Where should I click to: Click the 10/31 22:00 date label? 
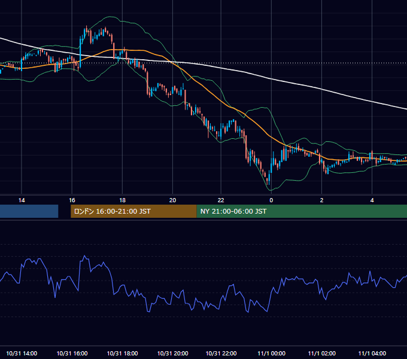[221, 353]
